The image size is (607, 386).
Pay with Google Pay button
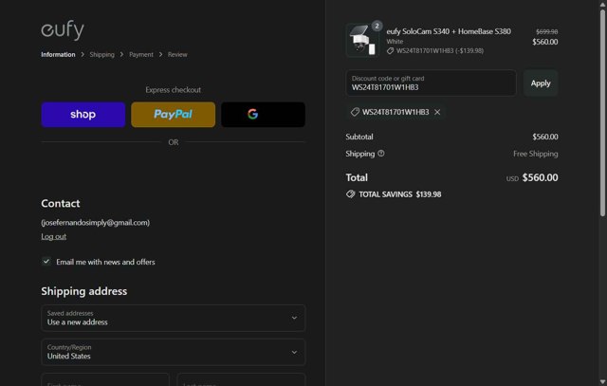pyautogui.click(x=264, y=115)
